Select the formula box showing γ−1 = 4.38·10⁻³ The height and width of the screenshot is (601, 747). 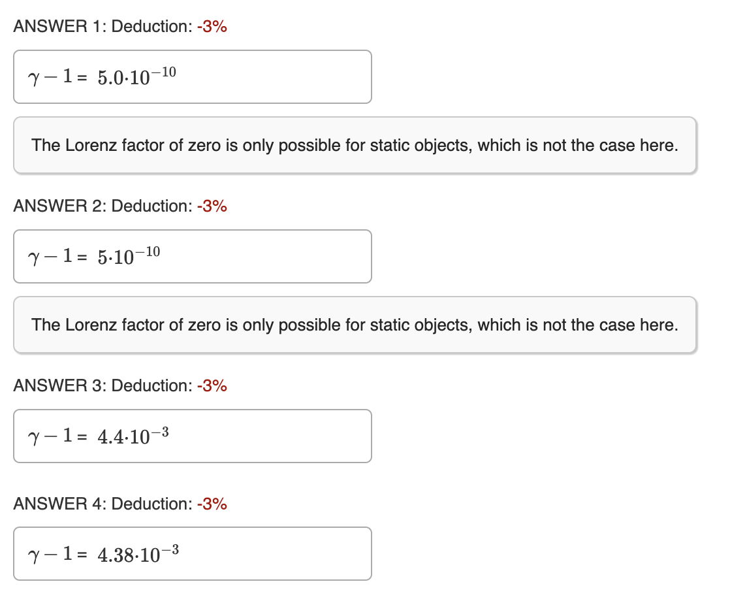point(192,553)
